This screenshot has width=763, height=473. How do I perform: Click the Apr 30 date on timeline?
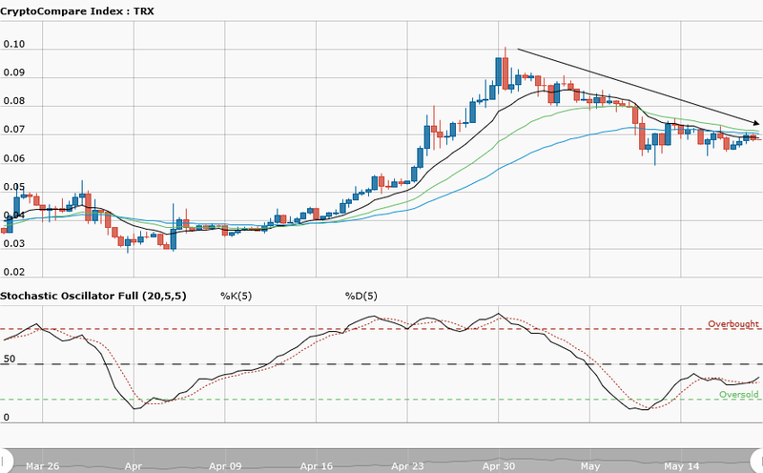coord(499,466)
